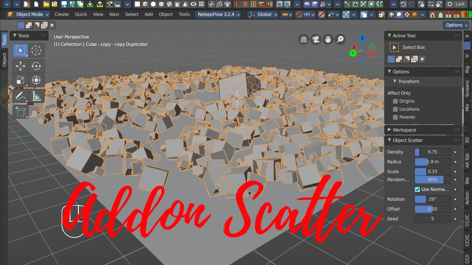Viewport: 472px width, 265px height.
Task: Enable the Parents checkbox
Action: pos(395,117)
